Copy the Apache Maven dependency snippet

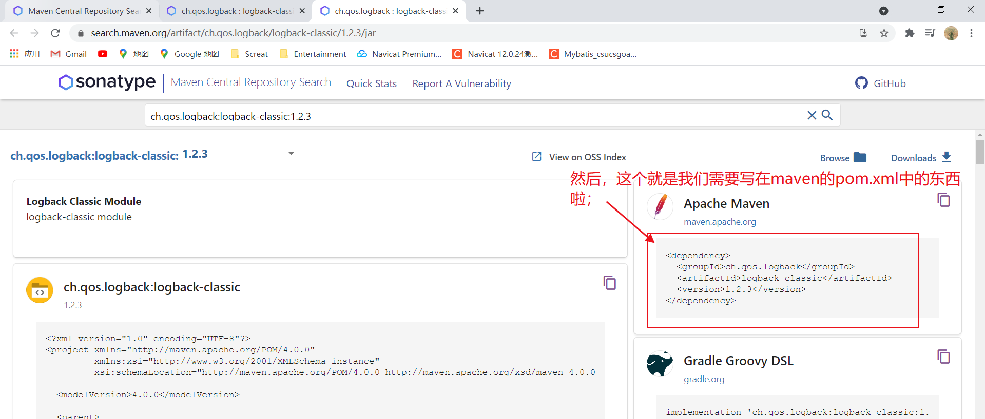tap(943, 200)
